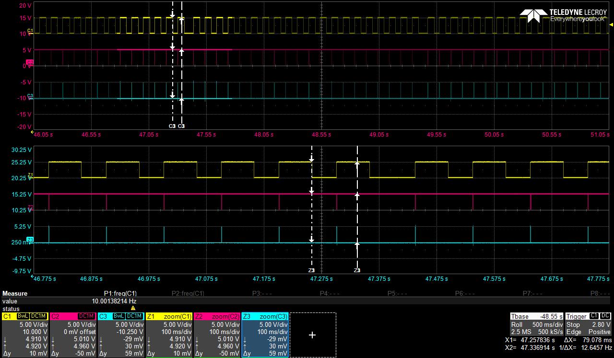Click the C1 coupling badge in the Trigger box

(594, 316)
